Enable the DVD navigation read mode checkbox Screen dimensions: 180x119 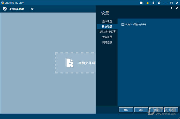[123, 24]
